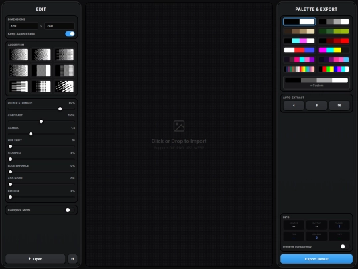This screenshot has width=358, height=269.
Task: Select the middle algorithm thumbnail in top row
Action: pos(41,54)
